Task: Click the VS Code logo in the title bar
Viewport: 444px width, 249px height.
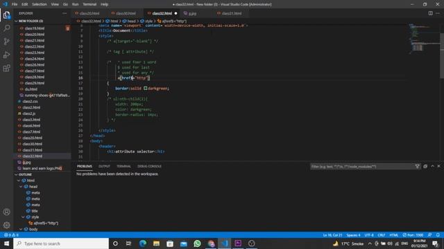Action: point(5,4)
